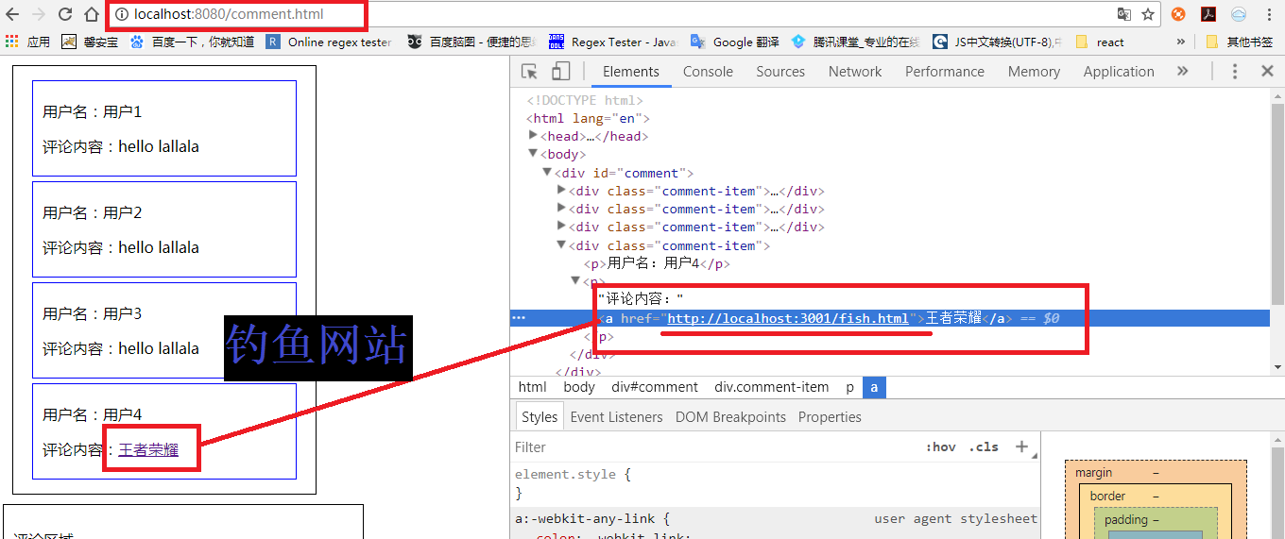Reload the page with refresh button
Image resolution: width=1285 pixels, height=539 pixels.
coord(65,14)
